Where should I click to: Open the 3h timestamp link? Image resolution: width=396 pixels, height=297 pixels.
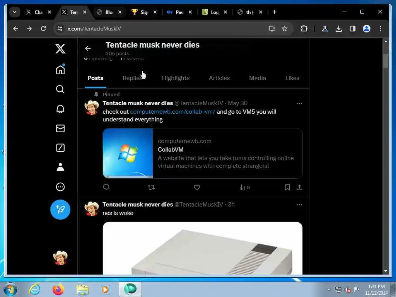[x=231, y=204]
